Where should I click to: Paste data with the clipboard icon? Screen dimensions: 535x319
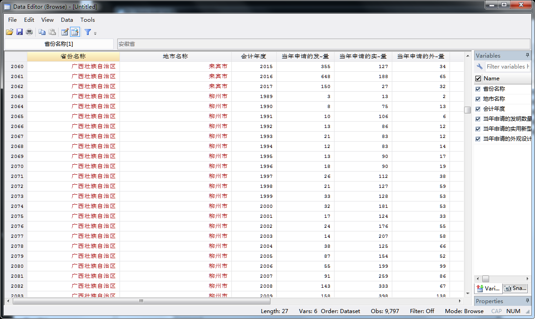point(52,32)
